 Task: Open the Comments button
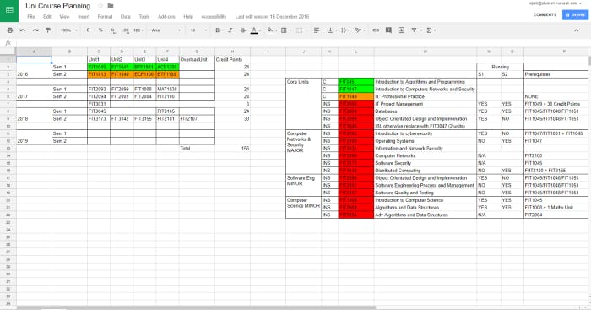545,14
